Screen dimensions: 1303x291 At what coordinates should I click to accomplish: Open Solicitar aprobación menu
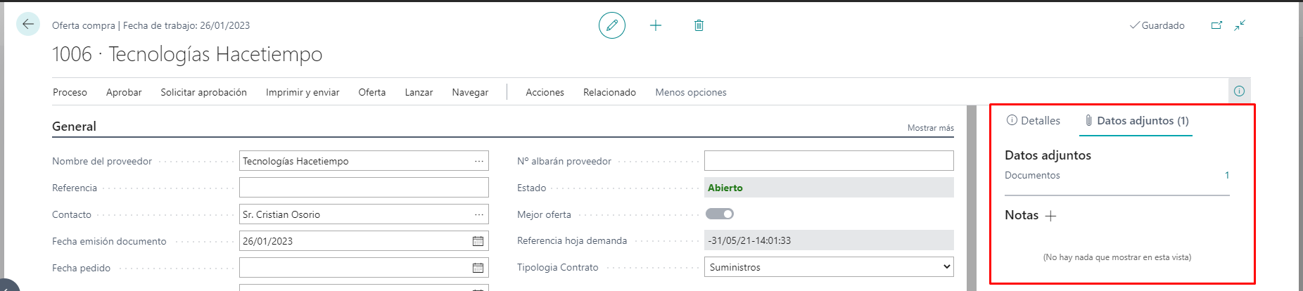203,92
